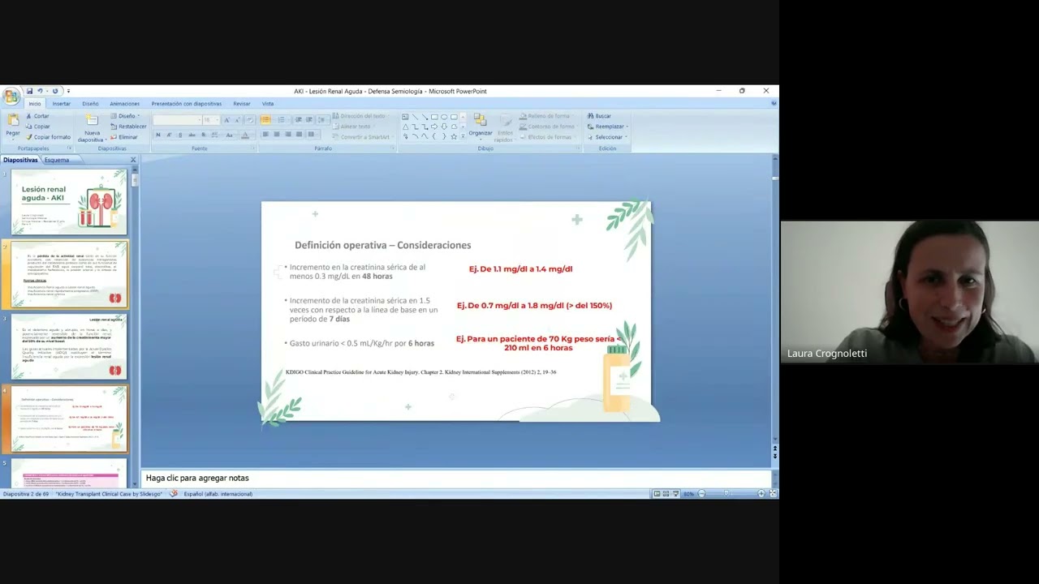
Task: Insert a rectangle shape from gallery
Action: [x=434, y=117]
